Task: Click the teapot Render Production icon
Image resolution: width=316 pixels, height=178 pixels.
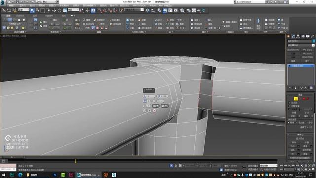Action: tap(198, 10)
